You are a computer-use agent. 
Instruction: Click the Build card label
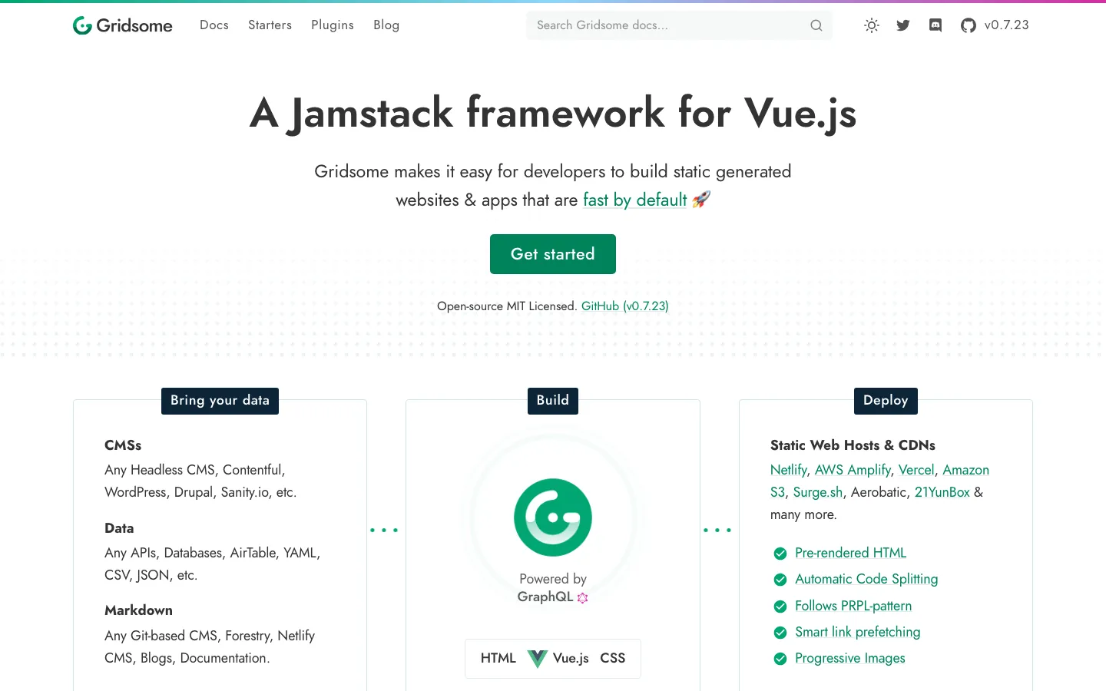(x=553, y=401)
